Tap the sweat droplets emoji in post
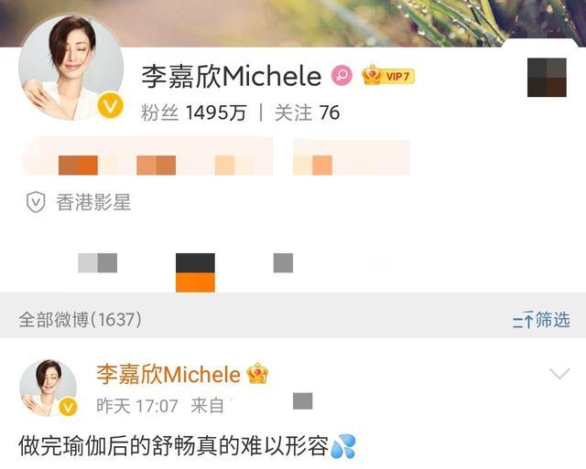Screen dimensions: 586x469 pos(343,446)
